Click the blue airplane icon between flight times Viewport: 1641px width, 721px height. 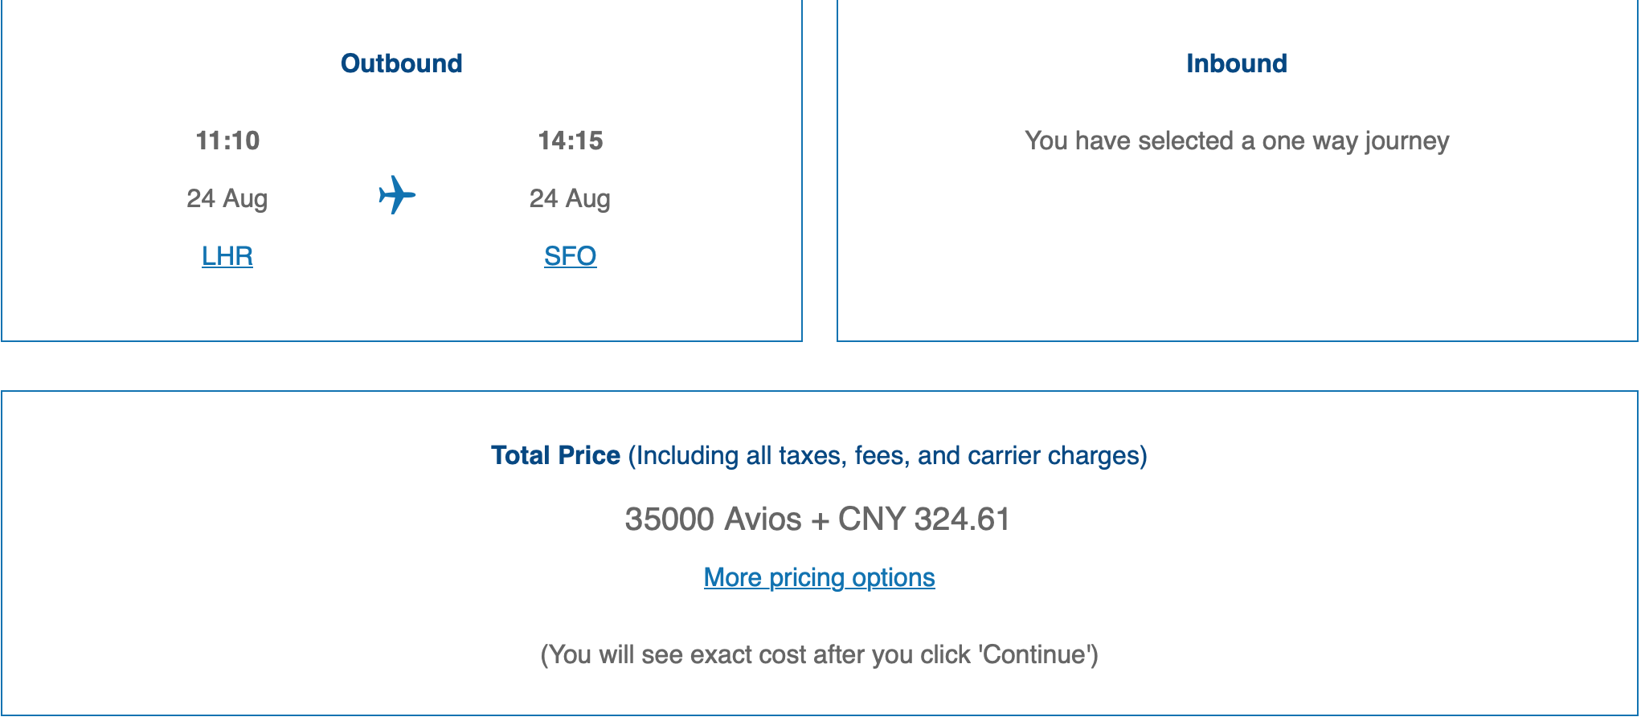click(397, 195)
